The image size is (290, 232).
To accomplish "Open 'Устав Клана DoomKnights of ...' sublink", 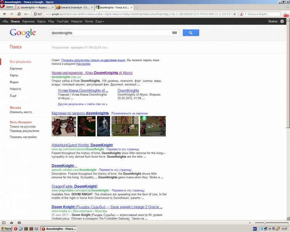I will click(x=83, y=90).
